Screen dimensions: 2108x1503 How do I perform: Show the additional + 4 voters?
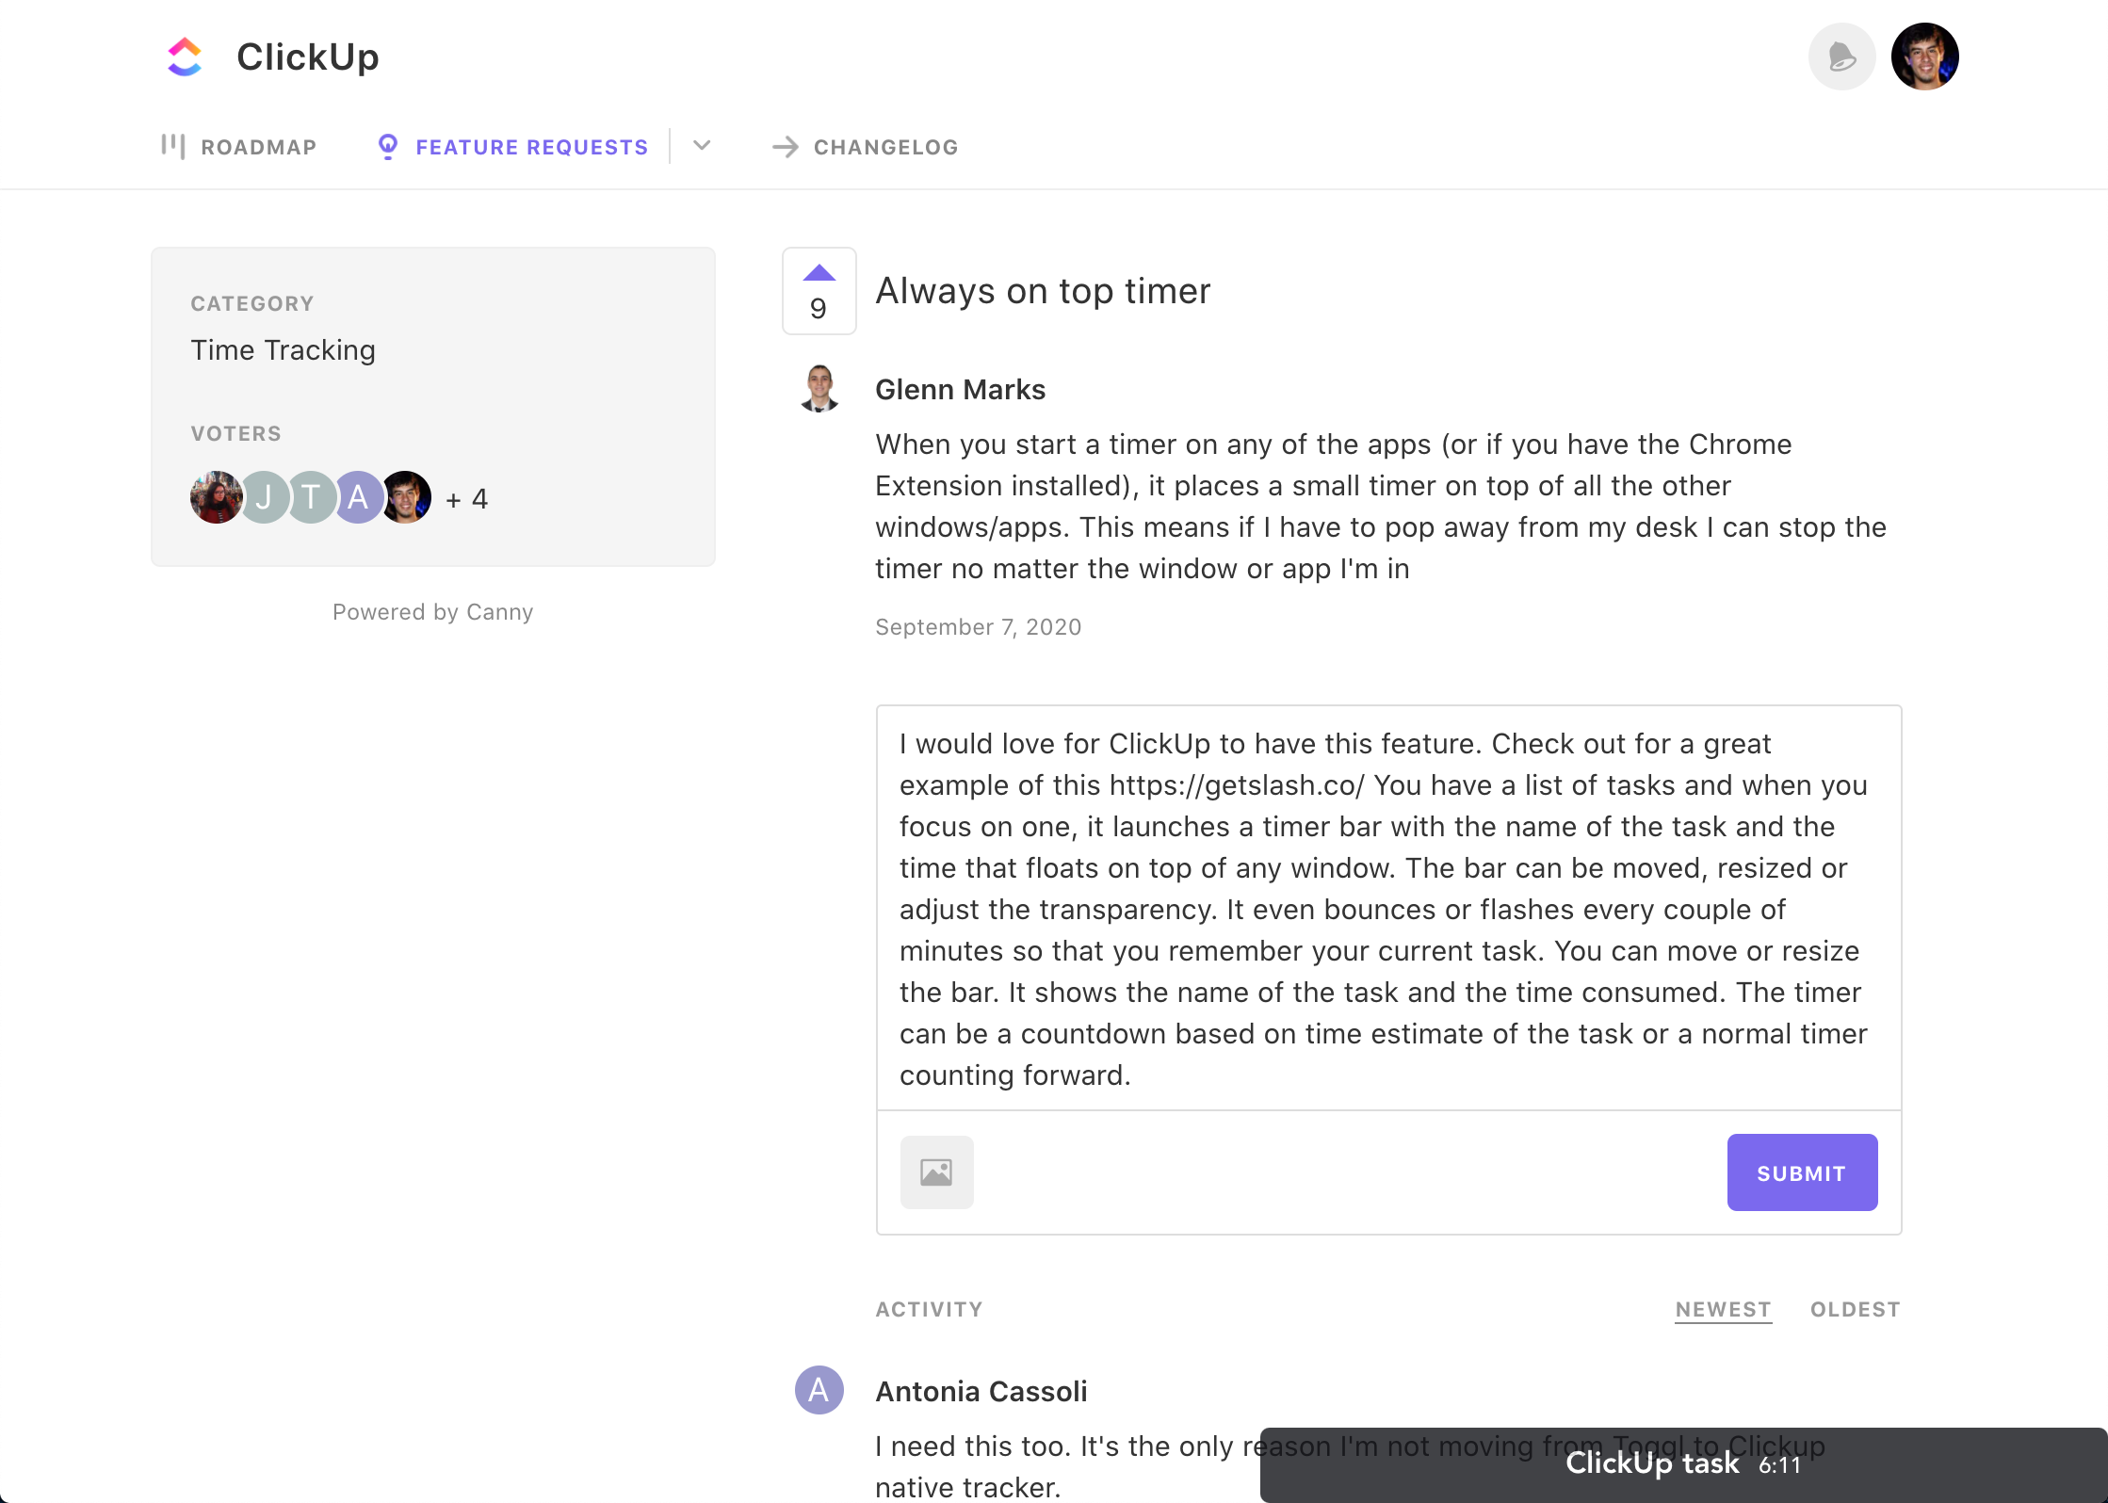click(x=467, y=499)
